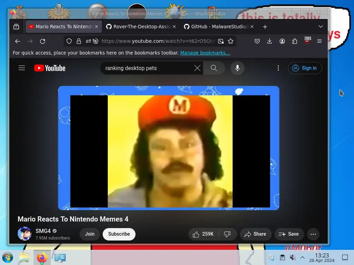The height and width of the screenshot is (265, 354).
Task: Click the Mario video player
Action: pos(169,148)
